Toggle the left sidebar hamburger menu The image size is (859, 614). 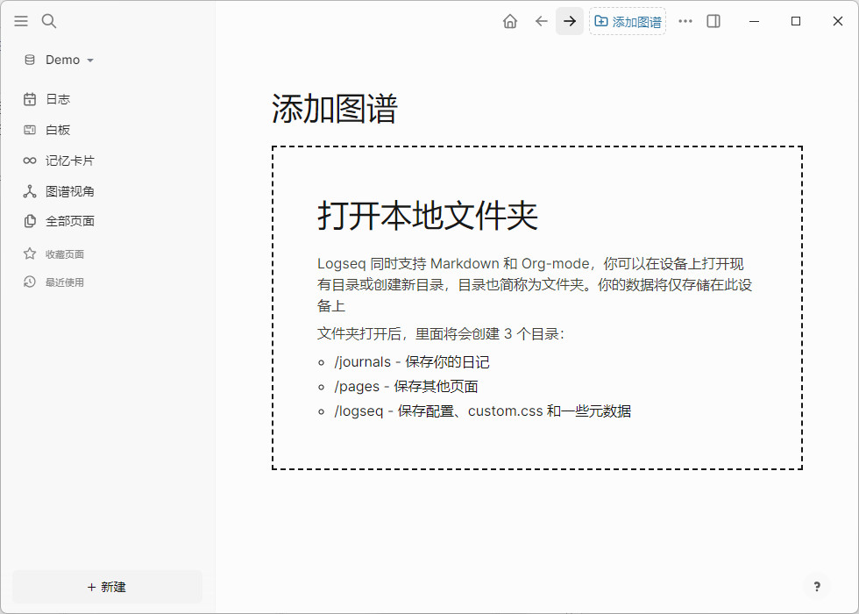[21, 21]
